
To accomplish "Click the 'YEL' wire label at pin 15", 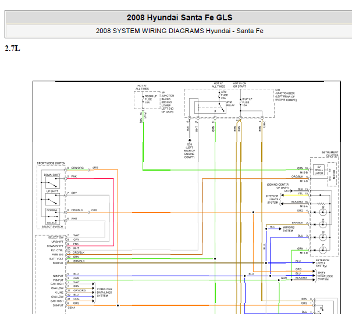I will click(x=301, y=193).
